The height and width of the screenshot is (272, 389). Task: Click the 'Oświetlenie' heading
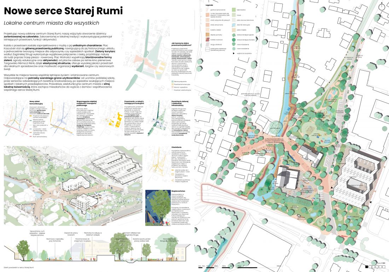[x=177, y=147]
